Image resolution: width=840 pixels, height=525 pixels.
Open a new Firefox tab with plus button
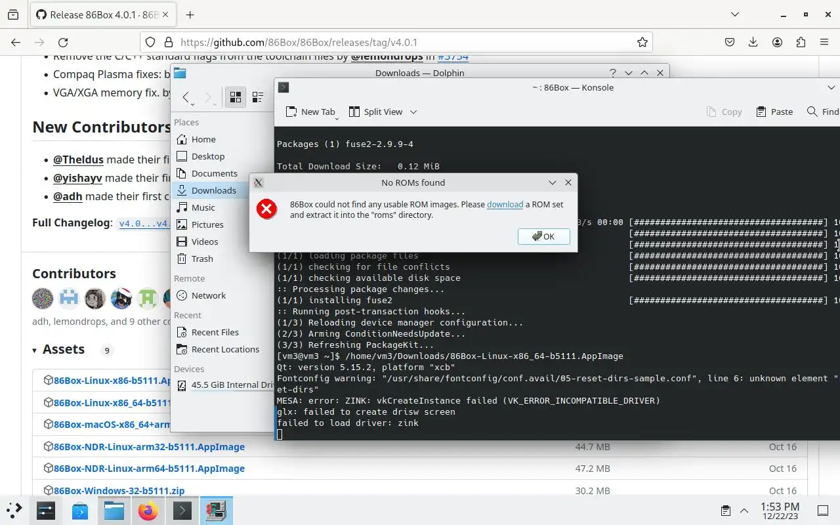190,14
